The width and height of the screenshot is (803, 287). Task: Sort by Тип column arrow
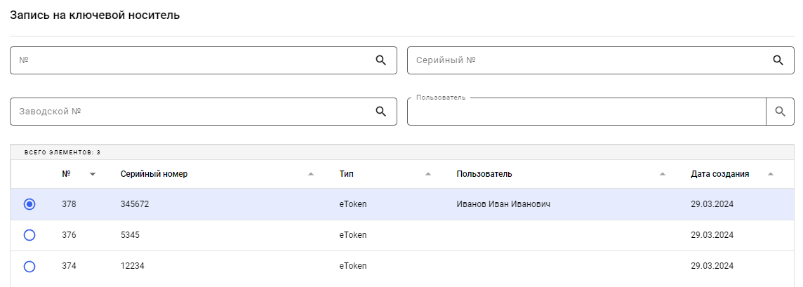pyautogui.click(x=428, y=174)
